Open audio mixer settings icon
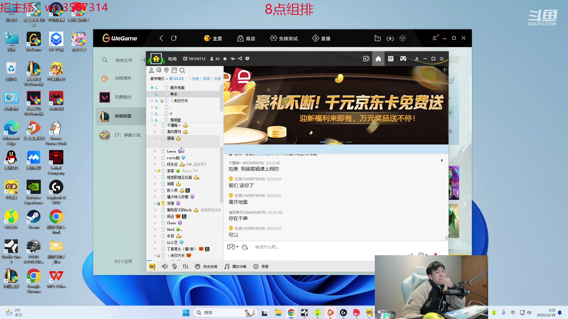This screenshot has height=319, width=568. point(185,266)
